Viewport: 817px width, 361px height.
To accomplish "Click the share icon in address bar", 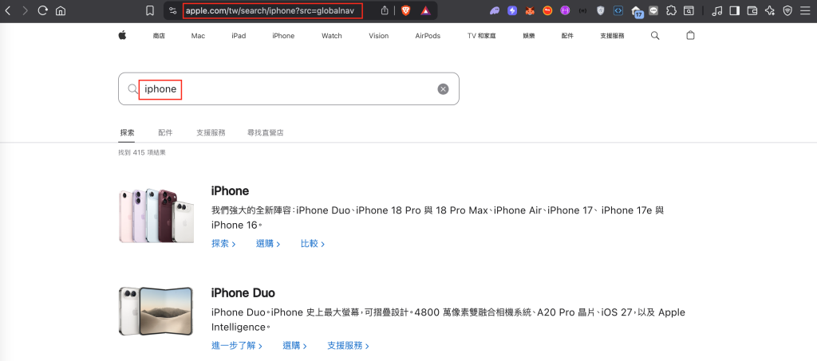I will click(x=385, y=10).
